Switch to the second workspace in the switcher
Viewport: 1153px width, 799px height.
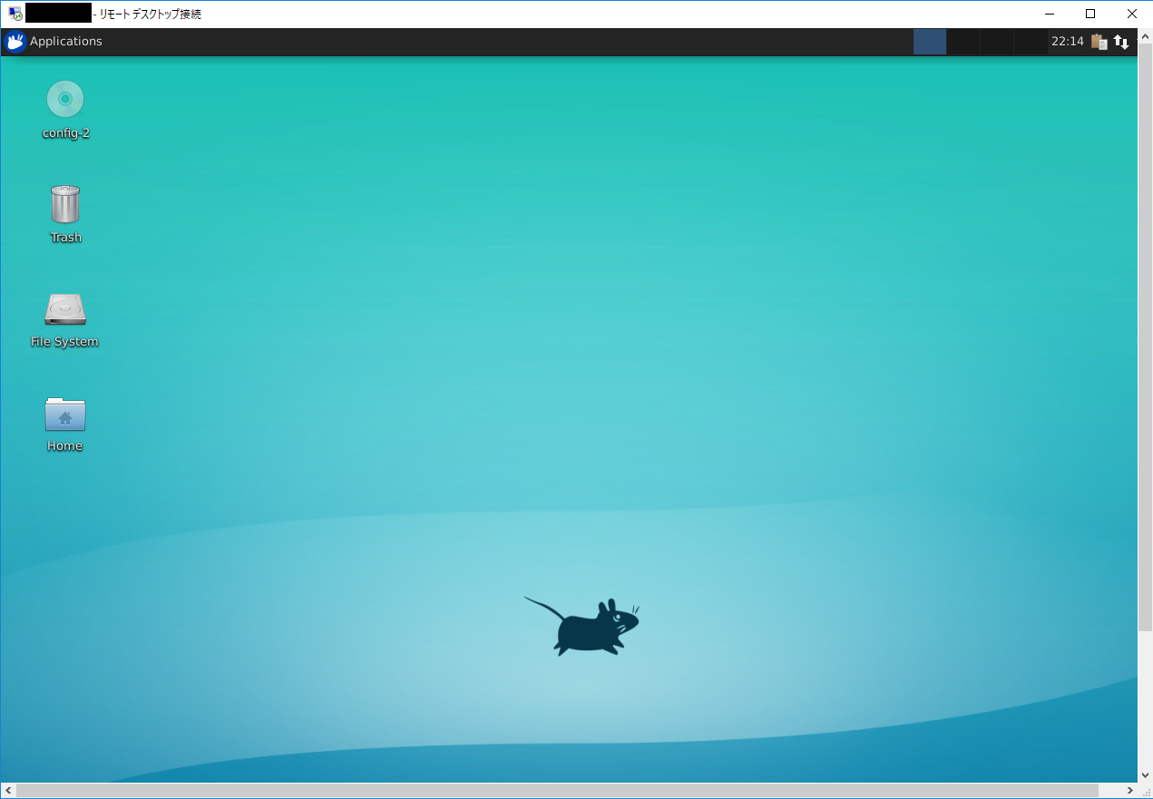(x=963, y=42)
